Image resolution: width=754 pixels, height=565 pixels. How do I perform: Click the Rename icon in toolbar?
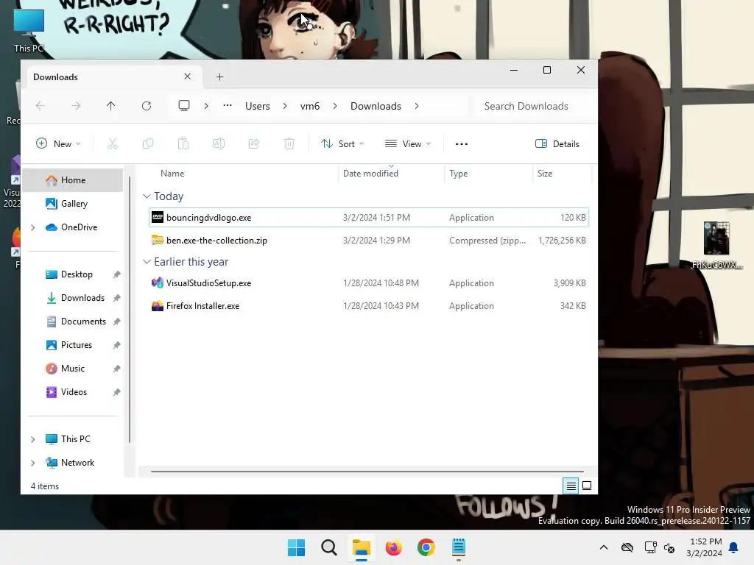[218, 143]
